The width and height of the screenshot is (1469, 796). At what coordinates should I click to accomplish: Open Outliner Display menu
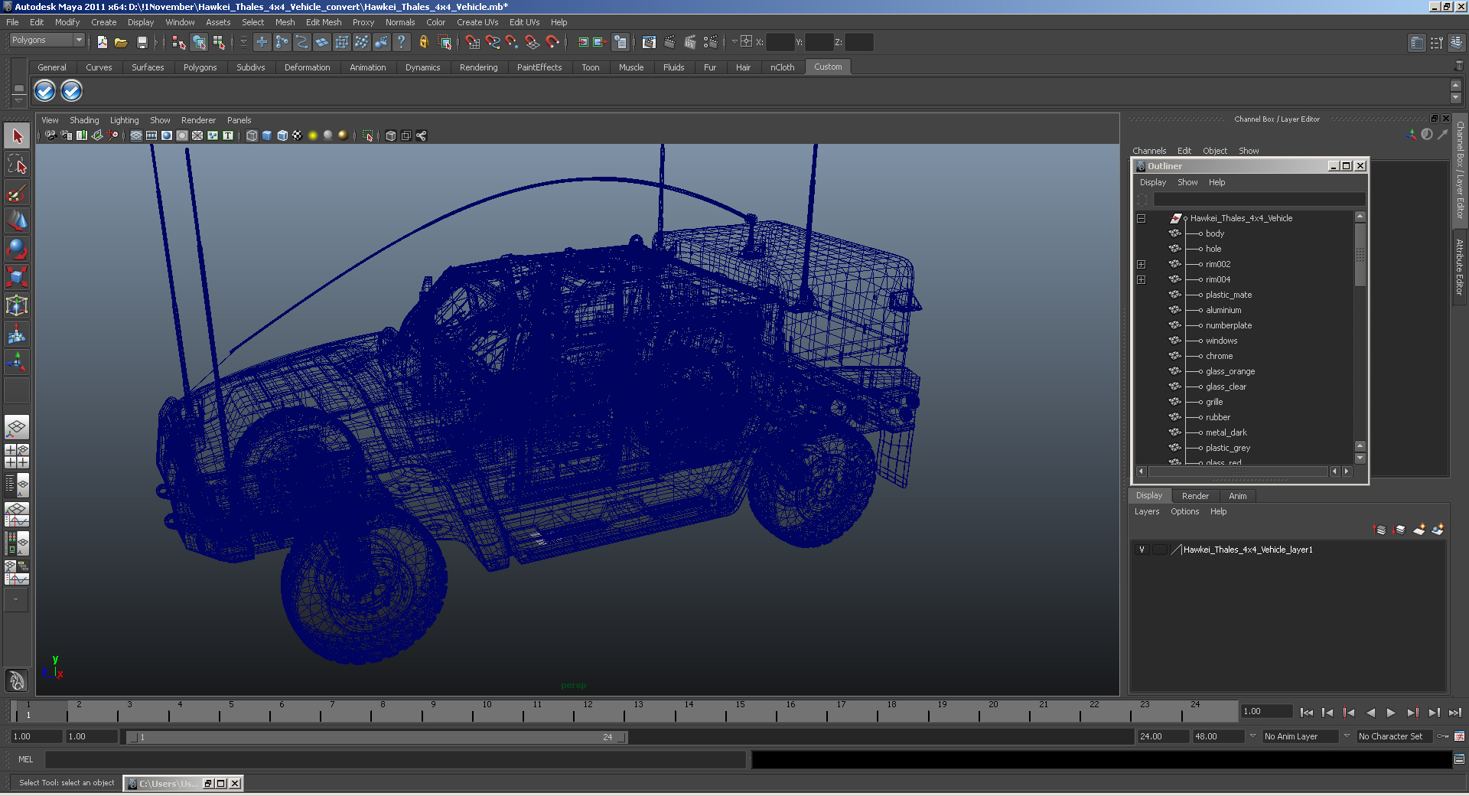pyautogui.click(x=1152, y=182)
